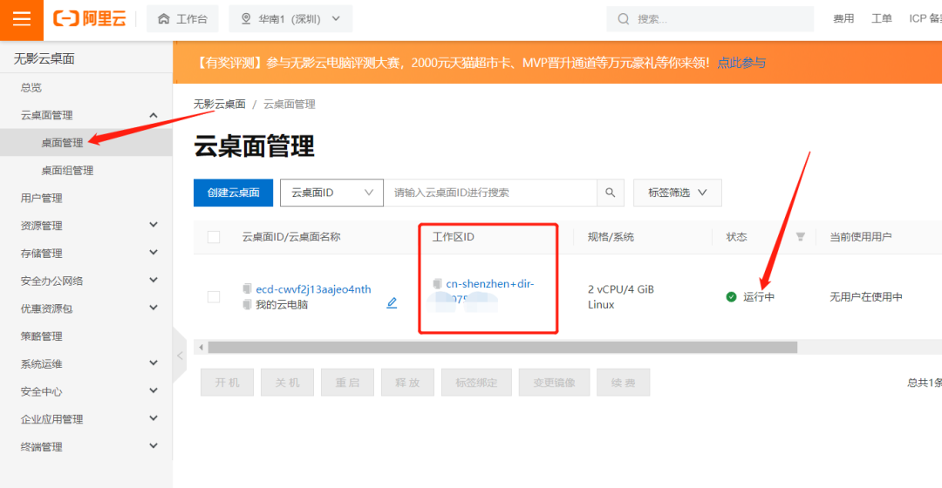
Task: Click the Alibaba Cloud logo
Action: pyautogui.click(x=90, y=18)
